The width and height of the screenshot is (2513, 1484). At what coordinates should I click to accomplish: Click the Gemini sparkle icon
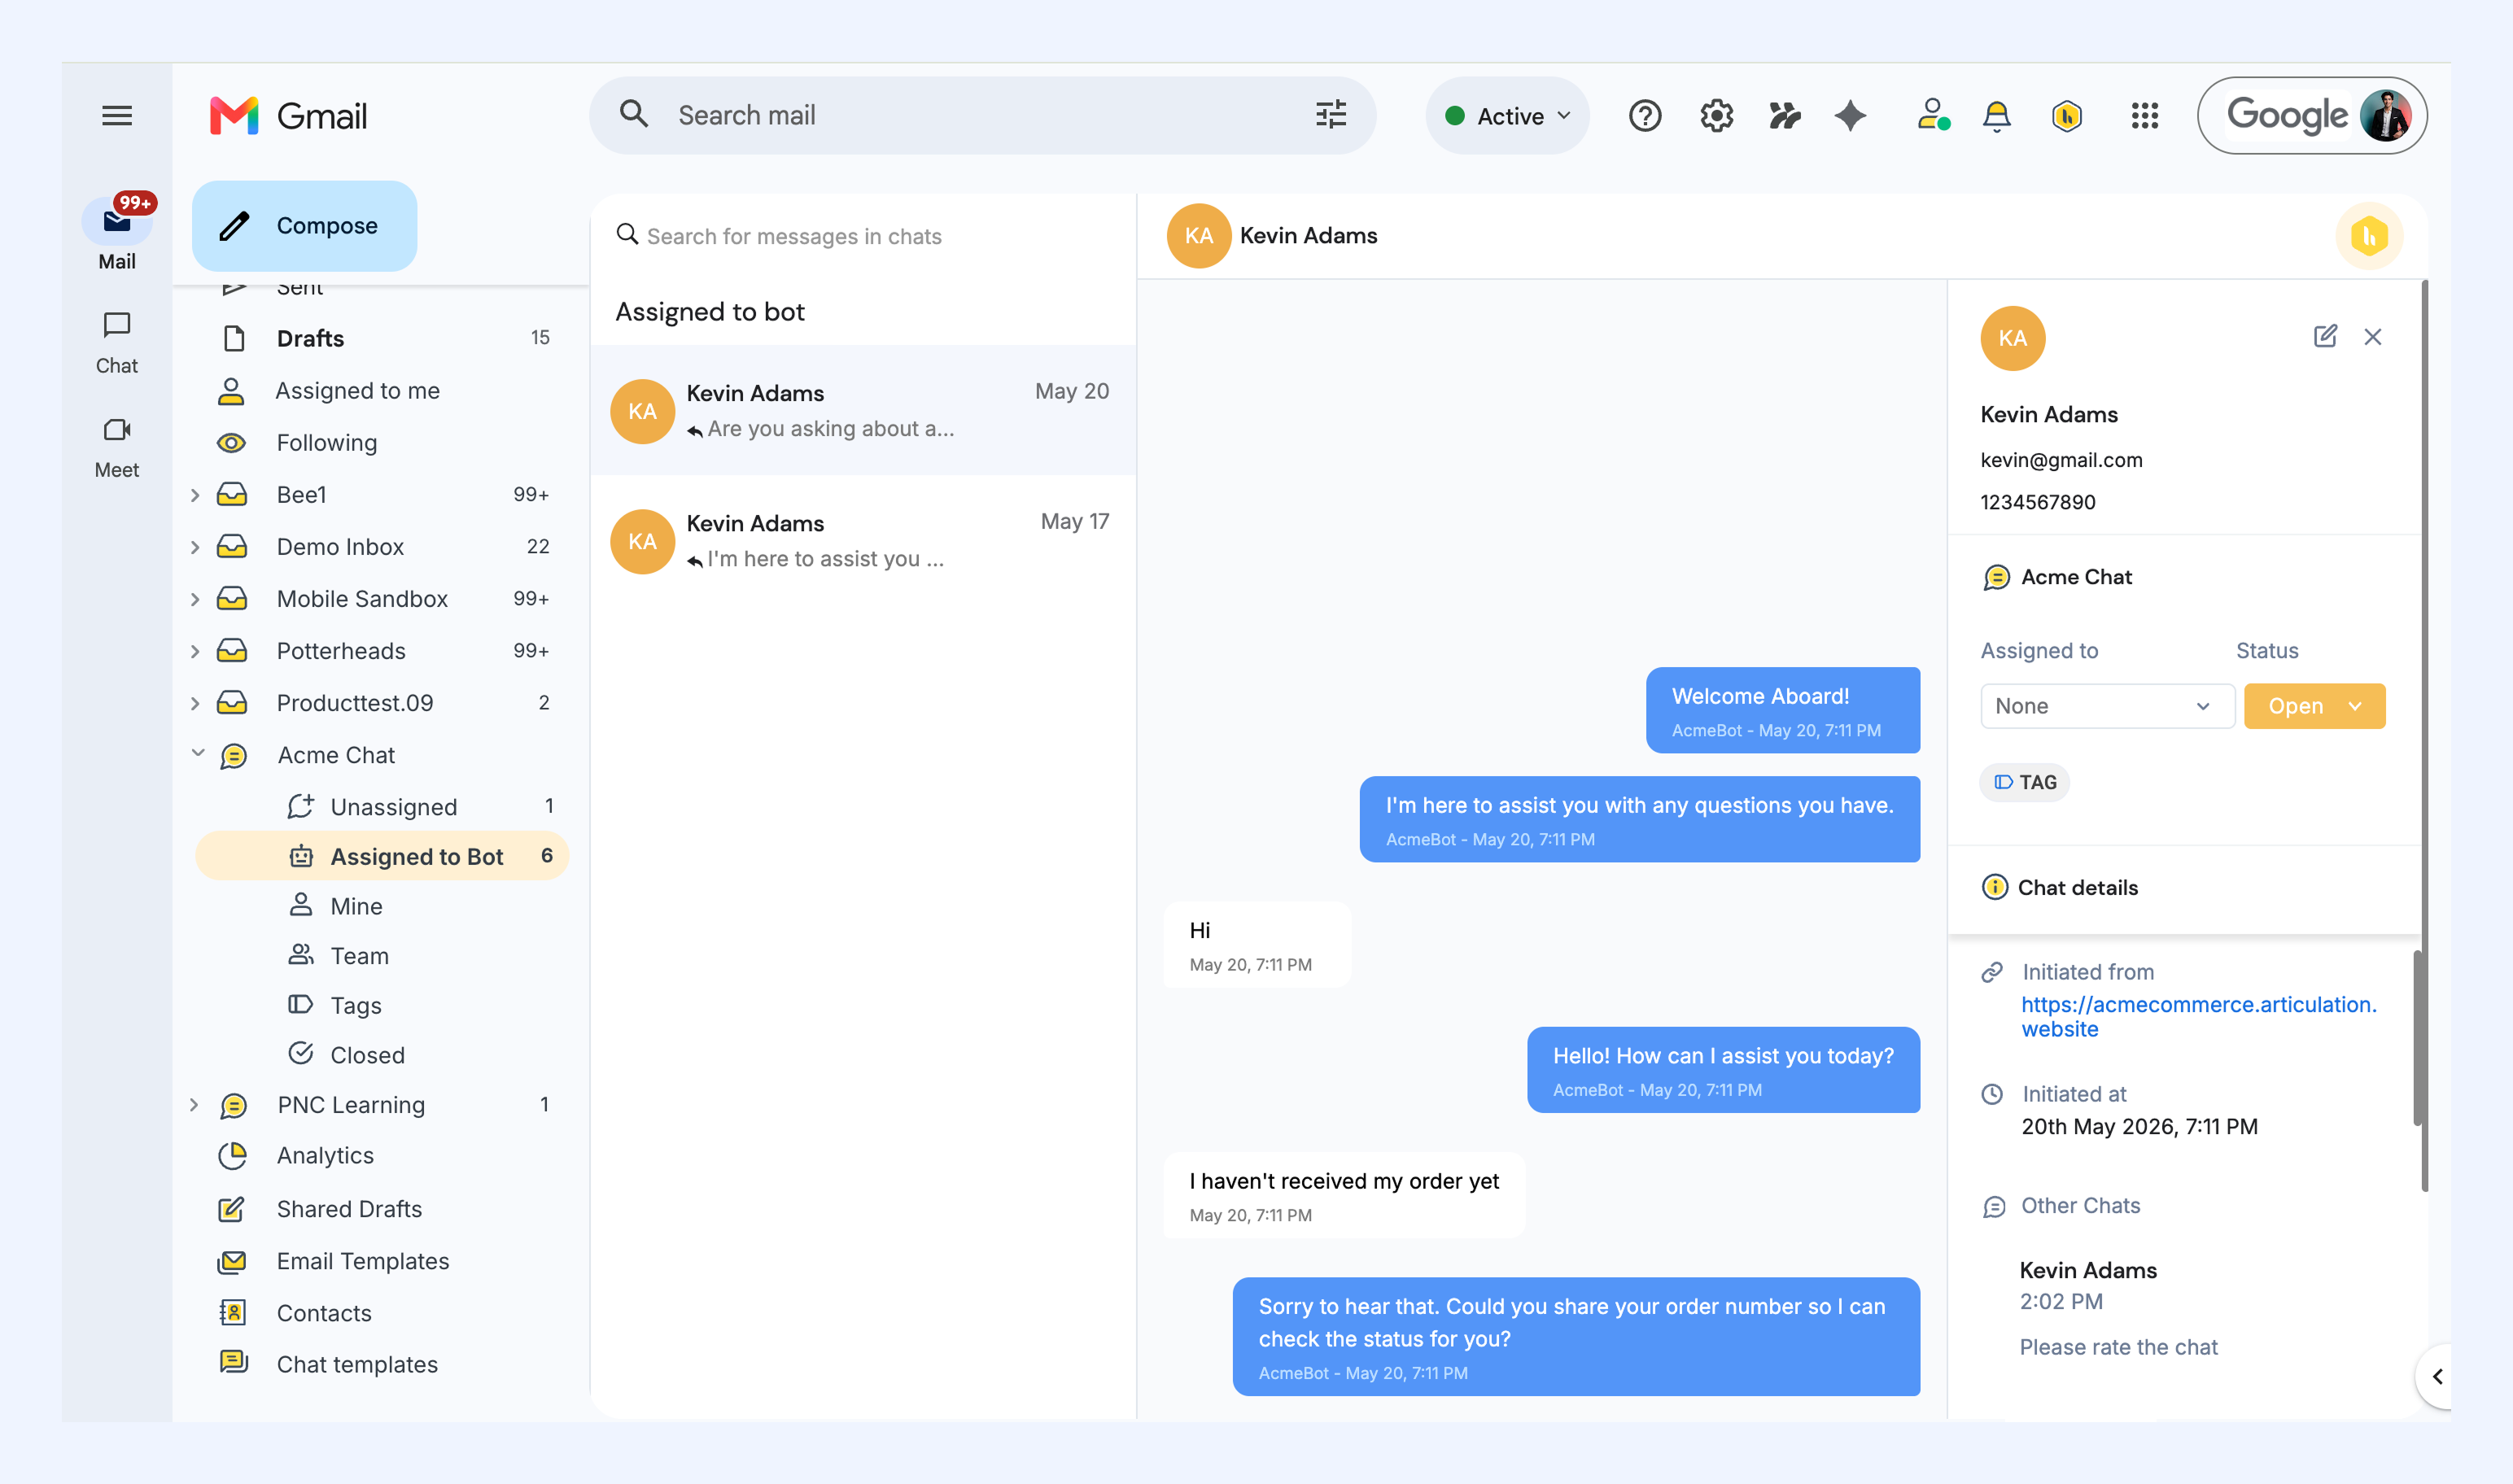coord(1850,116)
